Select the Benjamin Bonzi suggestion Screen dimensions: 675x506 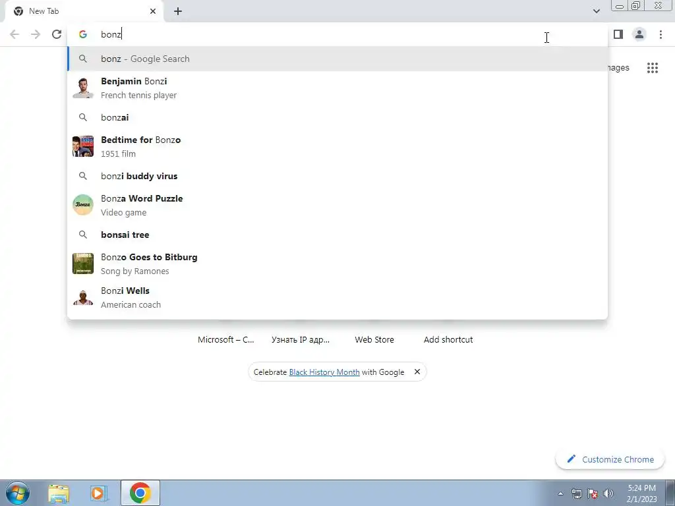[x=337, y=88]
